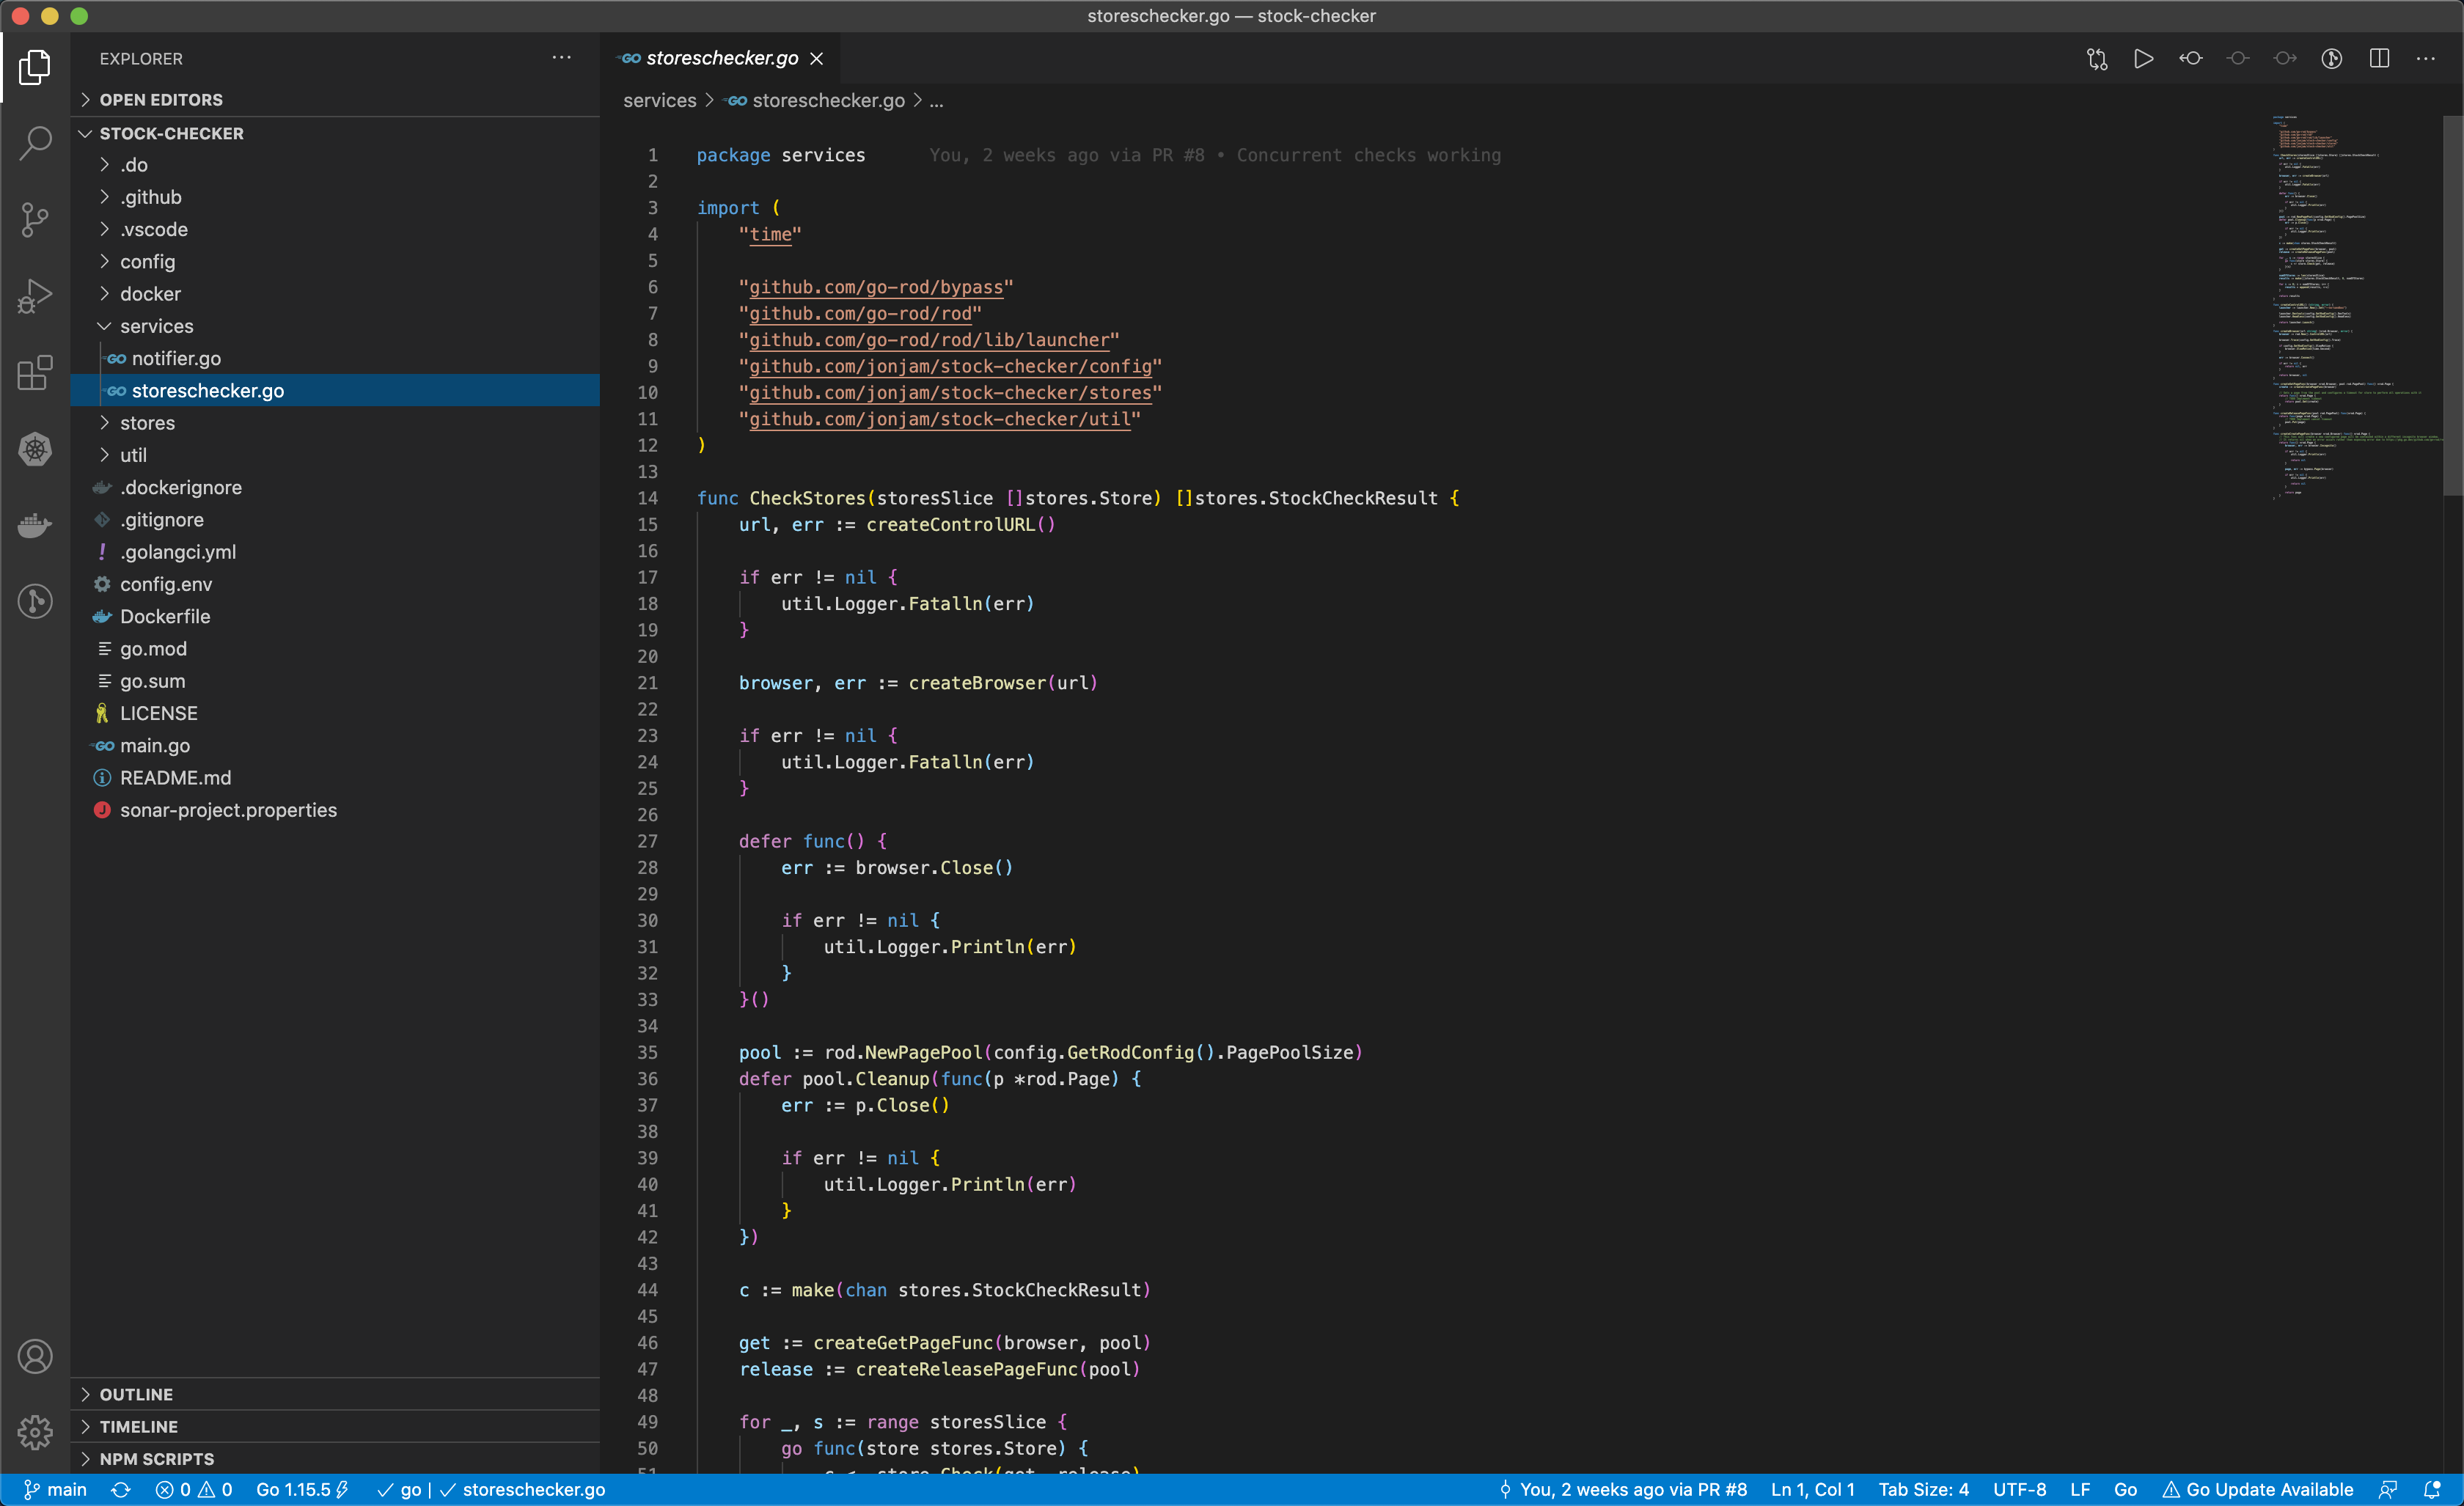
Task: Open notifications bell in status bar
Action: tap(2432, 1490)
